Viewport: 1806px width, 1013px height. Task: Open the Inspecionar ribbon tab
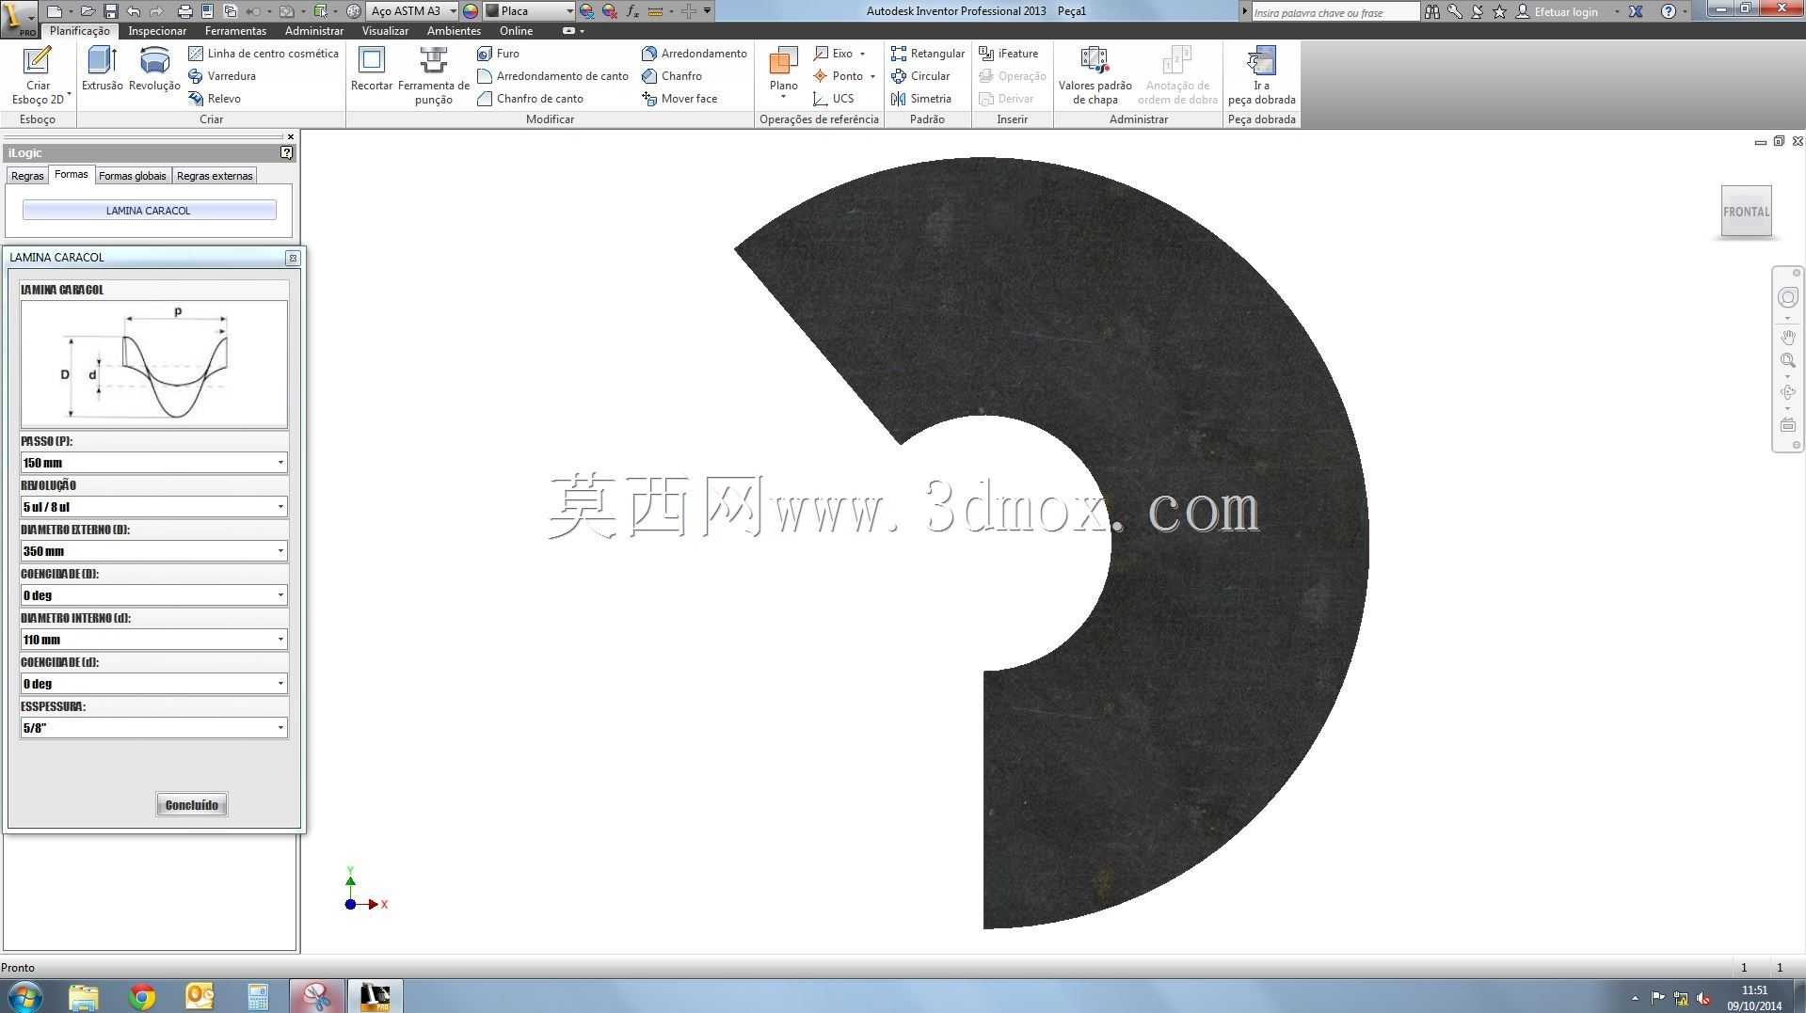[x=157, y=31]
